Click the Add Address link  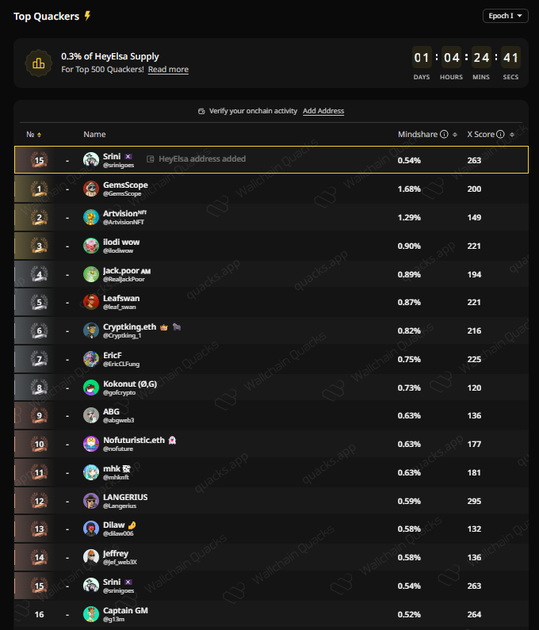(323, 111)
